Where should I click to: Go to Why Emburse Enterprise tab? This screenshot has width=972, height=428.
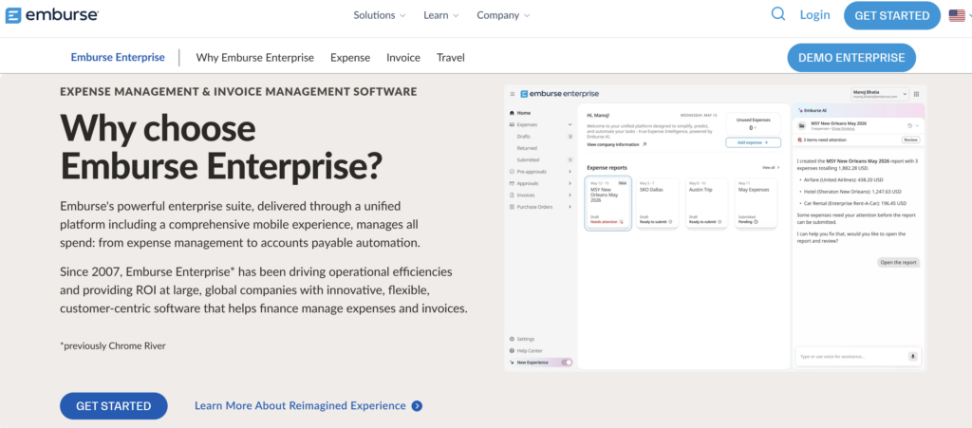tap(254, 58)
